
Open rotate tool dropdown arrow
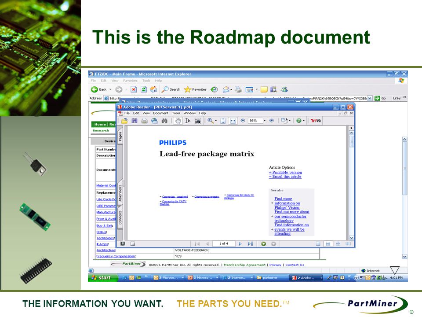290,121
